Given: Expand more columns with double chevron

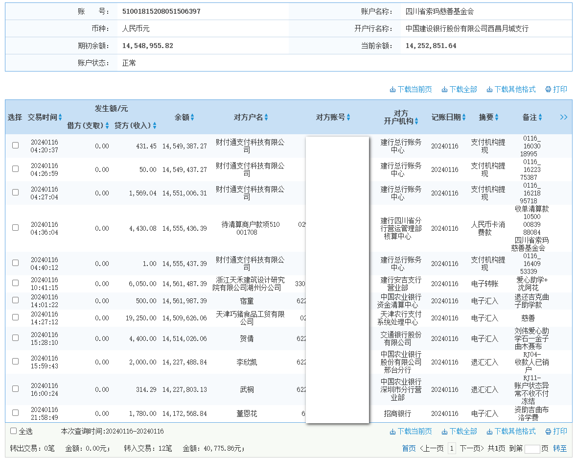Looking at the screenshot, I should click(x=564, y=117).
